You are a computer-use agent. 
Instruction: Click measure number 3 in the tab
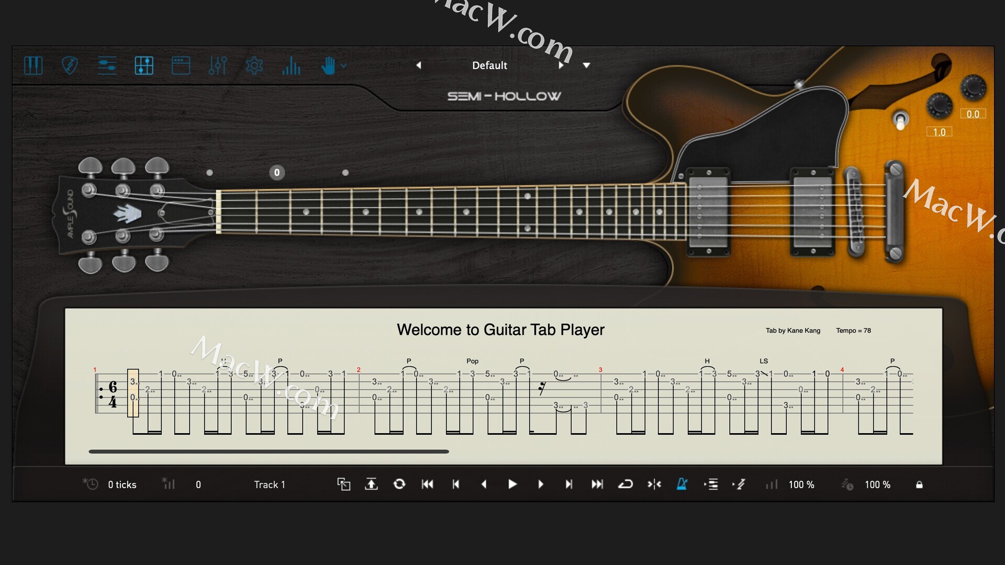pyautogui.click(x=600, y=370)
